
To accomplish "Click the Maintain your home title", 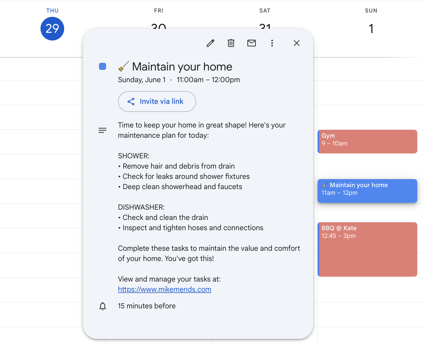I will click(182, 66).
